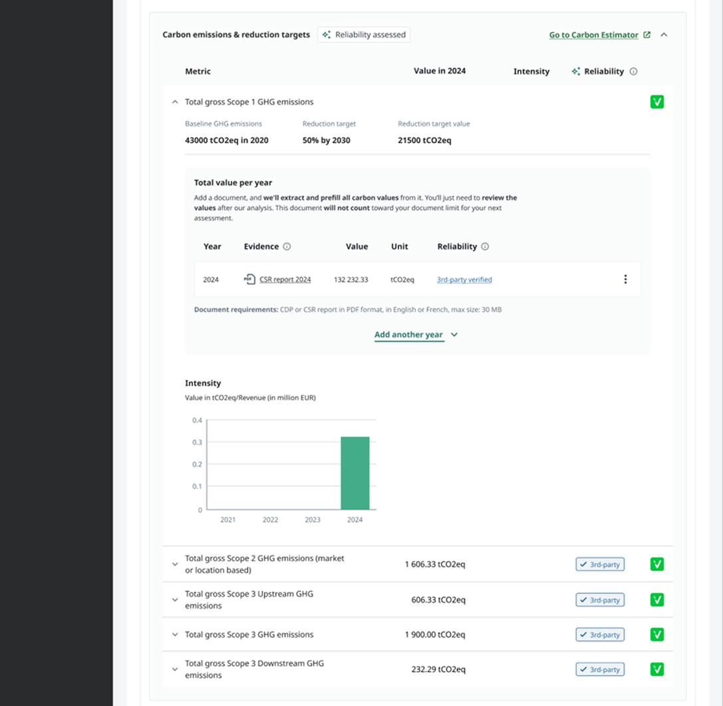723x706 pixels.
Task: Expand the Scope 3 Upstream GHG emissions row
Action: click(x=175, y=600)
